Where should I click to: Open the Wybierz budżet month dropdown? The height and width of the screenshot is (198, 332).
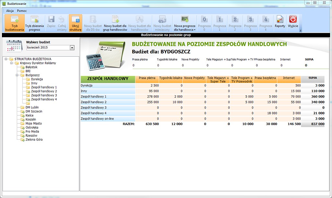(x=72, y=48)
